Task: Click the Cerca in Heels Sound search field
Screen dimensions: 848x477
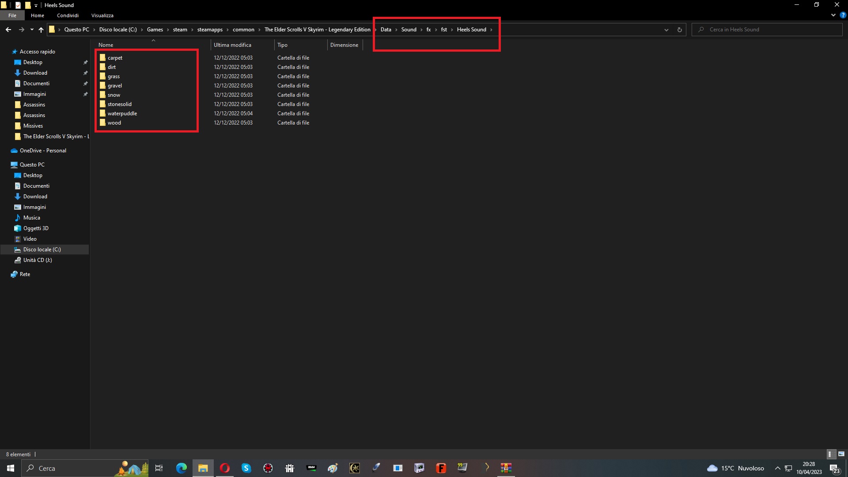Action: coord(767,30)
